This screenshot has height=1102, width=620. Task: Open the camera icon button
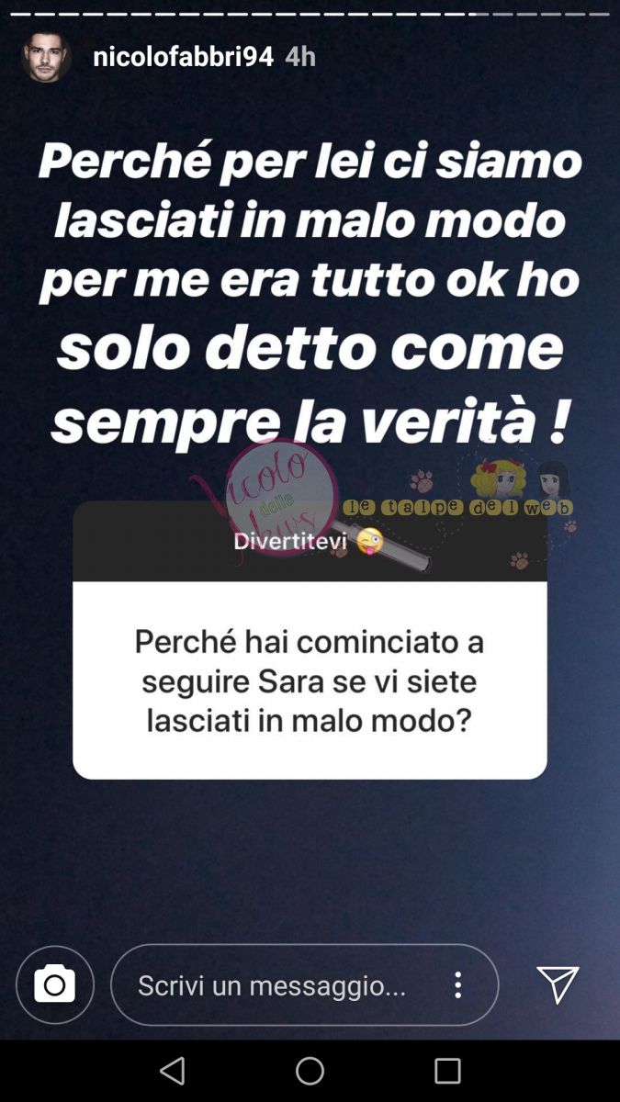(55, 985)
